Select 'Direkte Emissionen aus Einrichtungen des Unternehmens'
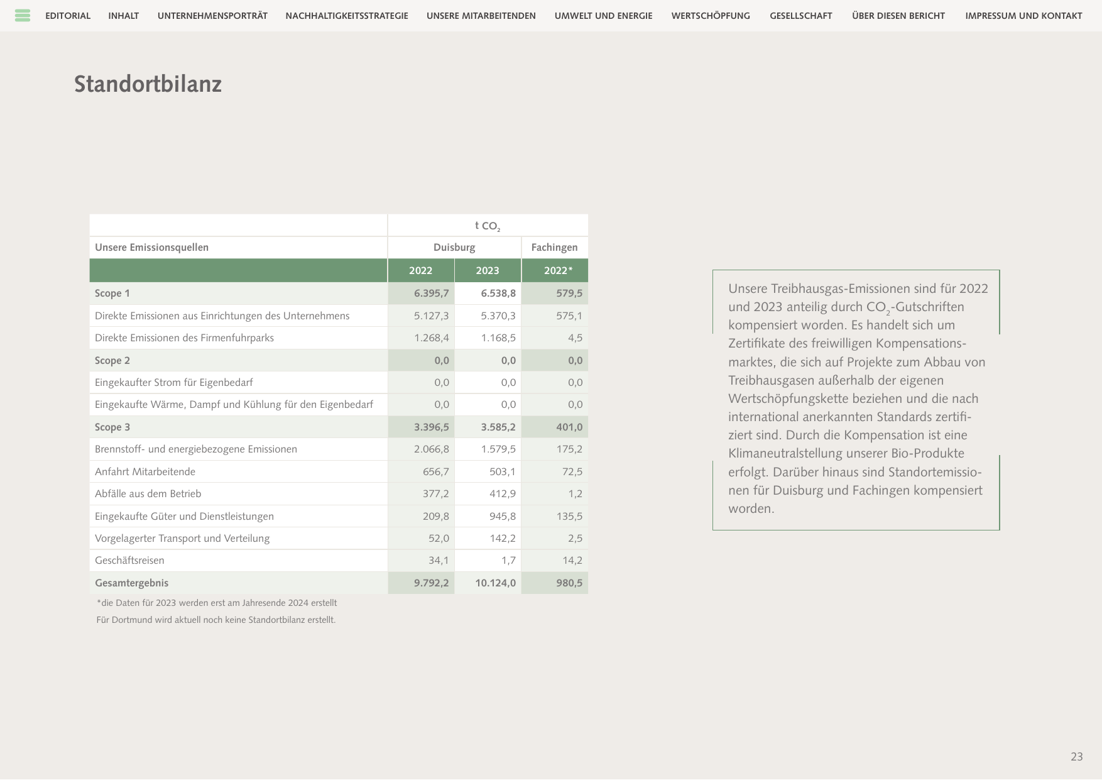 [x=222, y=316]
